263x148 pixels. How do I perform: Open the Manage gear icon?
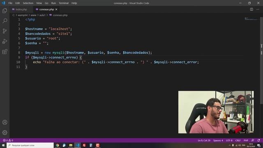click(5, 132)
